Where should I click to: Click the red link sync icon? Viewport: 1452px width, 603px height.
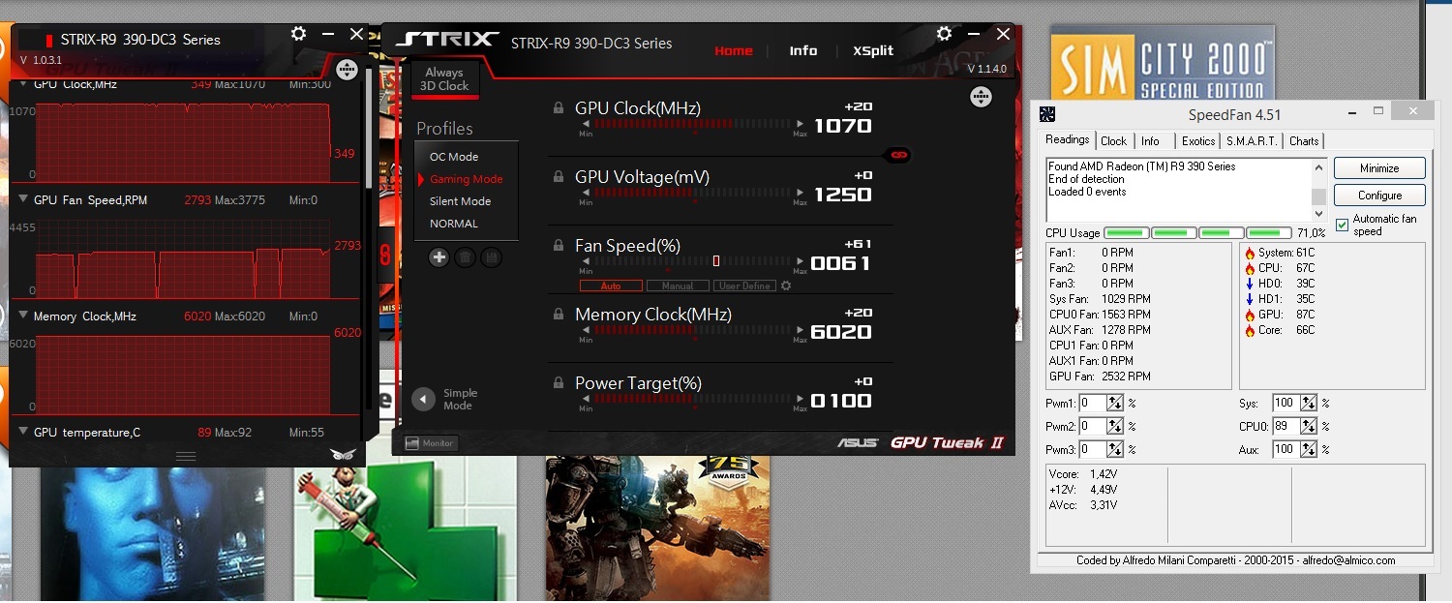click(897, 155)
